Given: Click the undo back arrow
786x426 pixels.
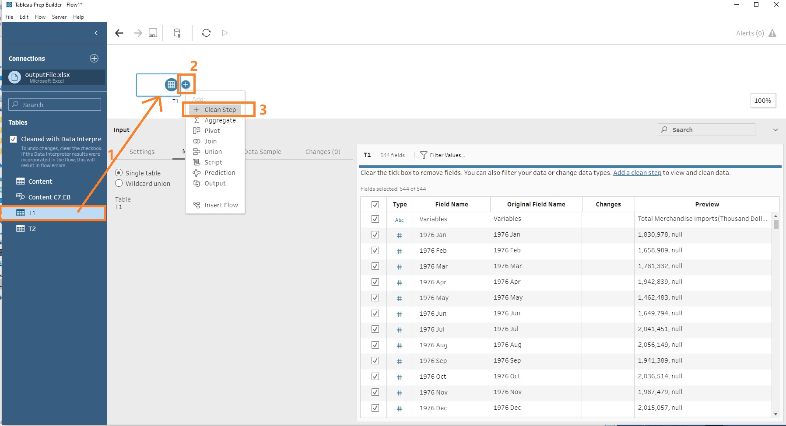Looking at the screenshot, I should click(x=119, y=33).
